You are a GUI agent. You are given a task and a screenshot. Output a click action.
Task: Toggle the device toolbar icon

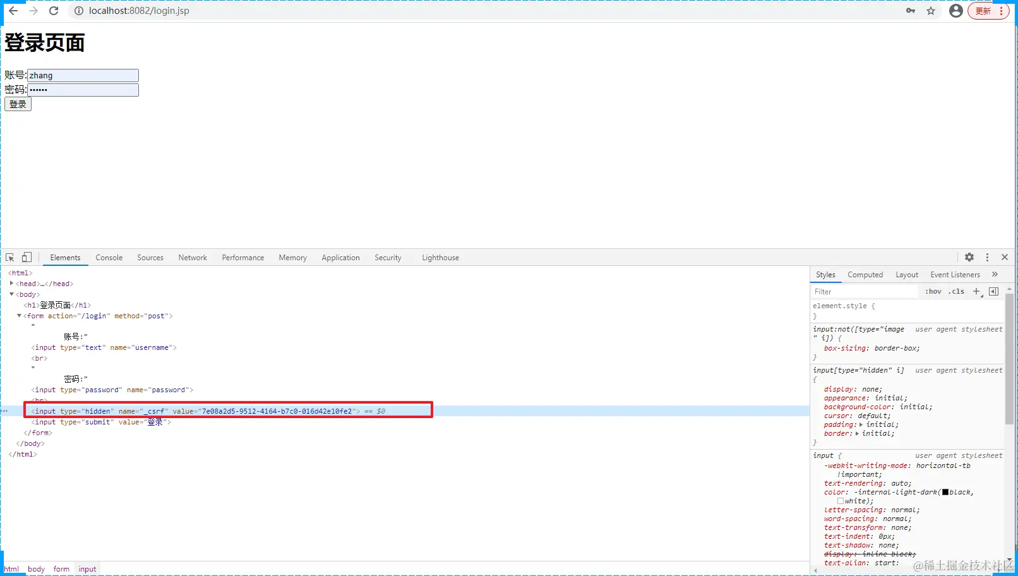click(x=27, y=258)
